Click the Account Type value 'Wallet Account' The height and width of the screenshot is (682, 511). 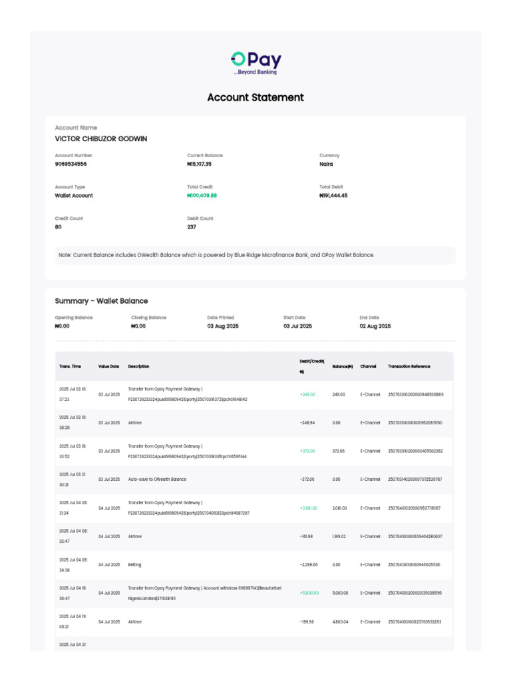coord(74,196)
